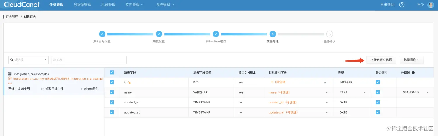
Task: Click the search magnifier in selector
Action: 12,60
